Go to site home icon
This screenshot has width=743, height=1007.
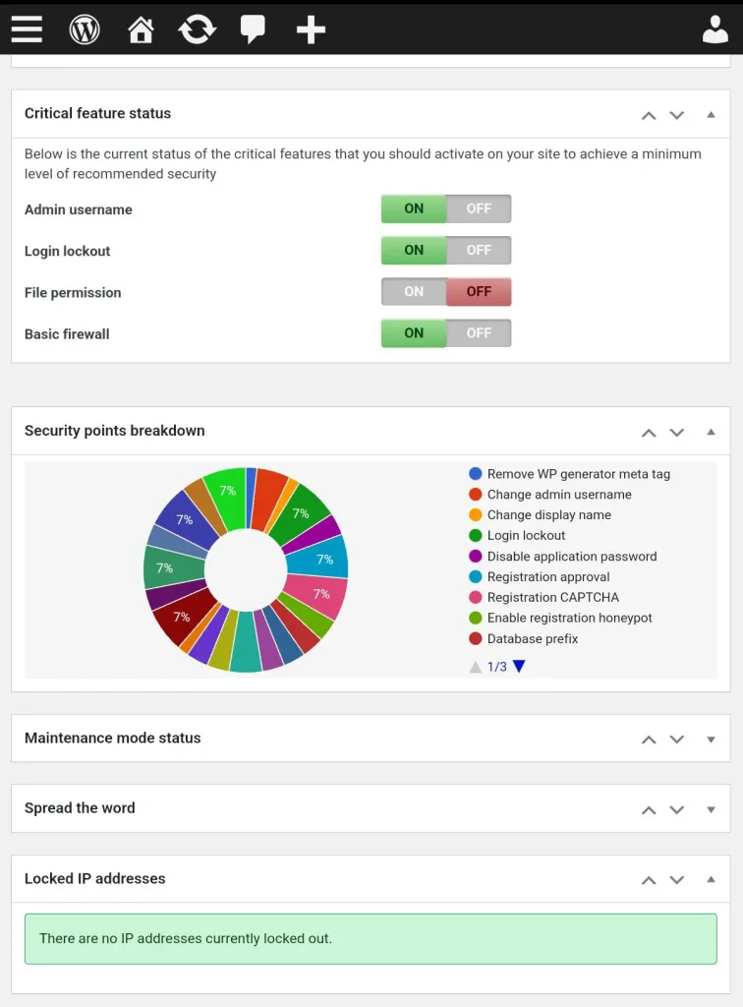coord(141,30)
